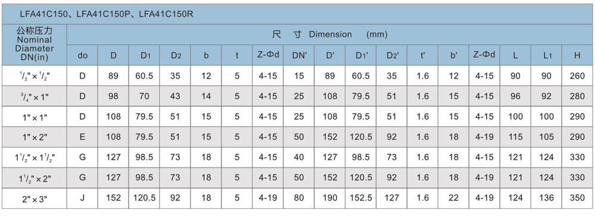The height and width of the screenshot is (216, 595).
Task: Select the cell with value 152.5
Action: pos(361,198)
